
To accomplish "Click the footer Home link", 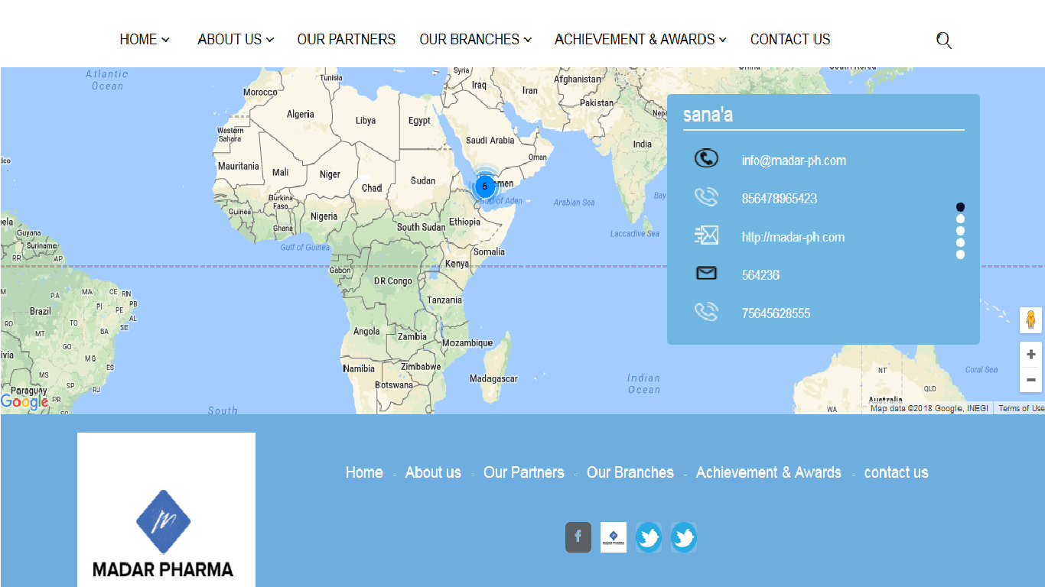I will [x=364, y=472].
